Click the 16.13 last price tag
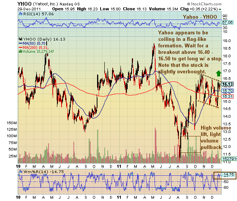The height and width of the screenshot is (201, 237). [227, 84]
